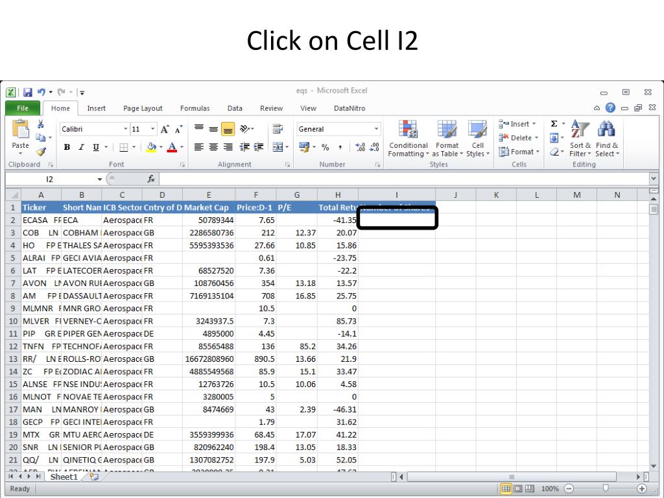664x498 pixels.
Task: Cut the selection with the scissors icon
Action: [41, 124]
